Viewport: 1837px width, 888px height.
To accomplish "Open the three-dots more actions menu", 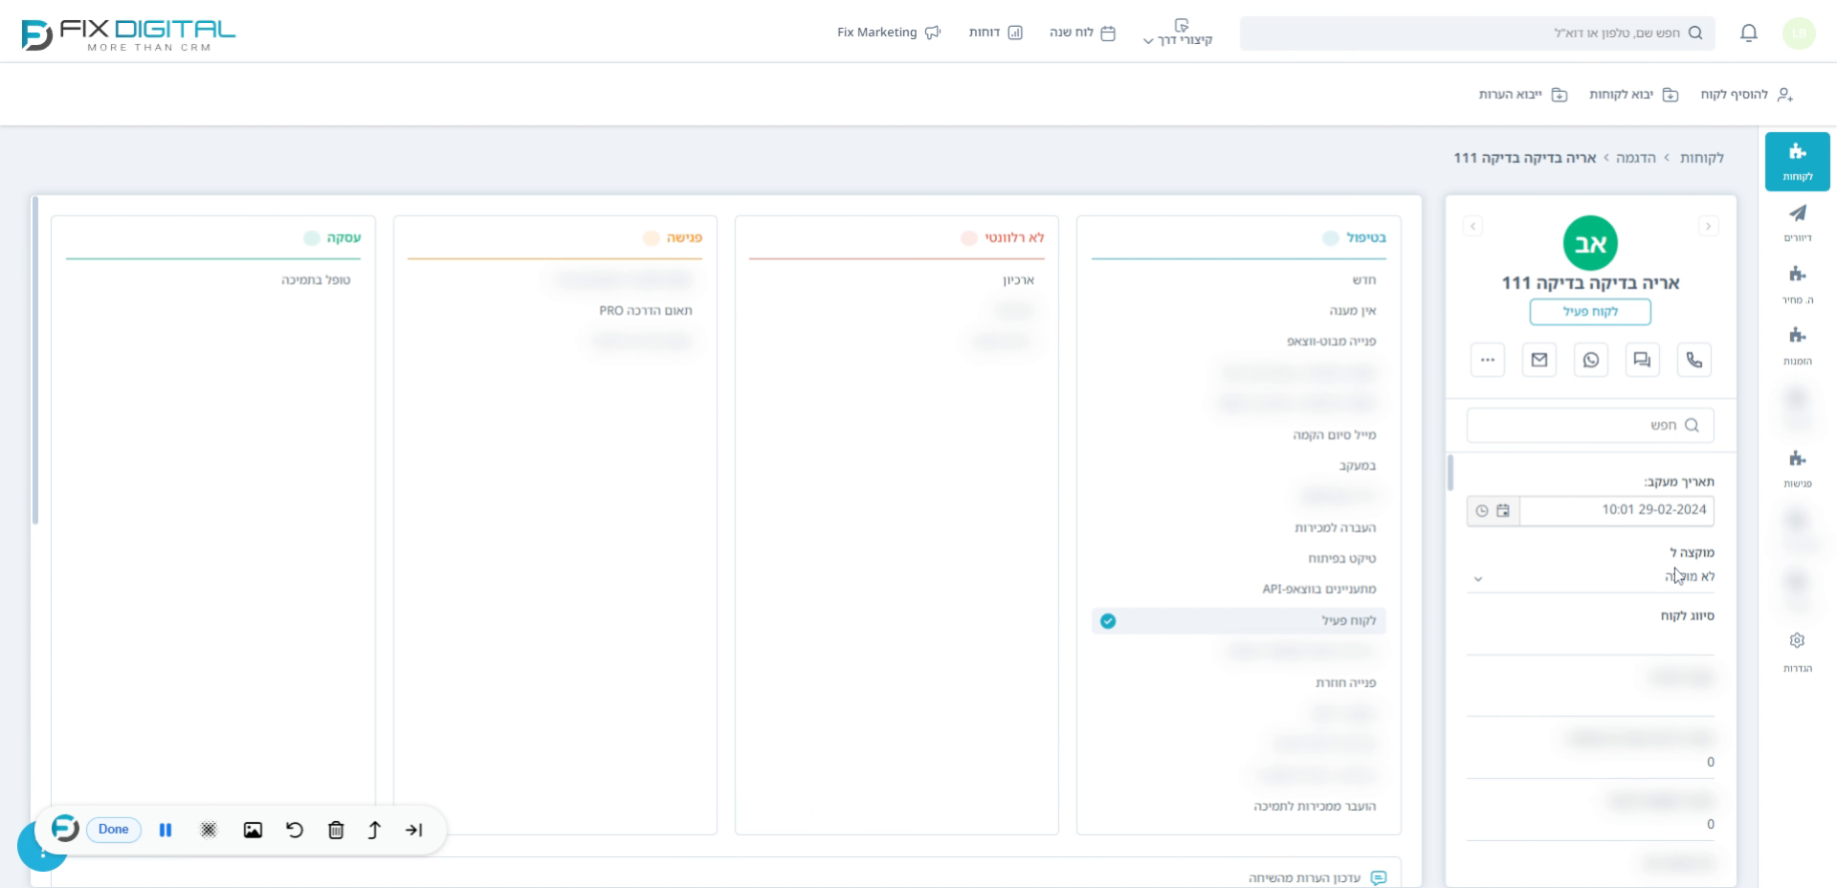I will point(1487,360).
